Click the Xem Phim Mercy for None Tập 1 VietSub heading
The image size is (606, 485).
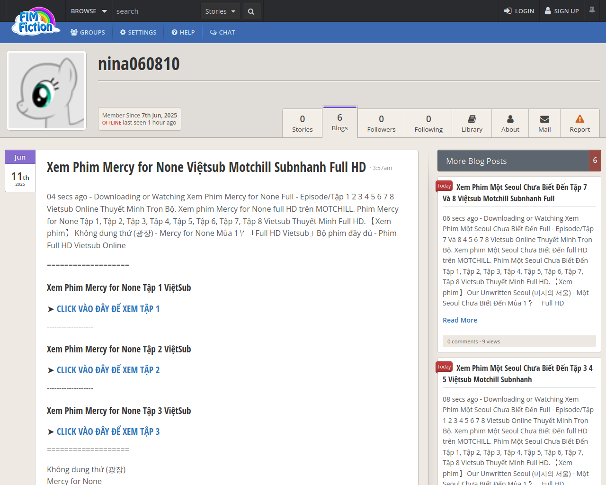pyautogui.click(x=119, y=287)
